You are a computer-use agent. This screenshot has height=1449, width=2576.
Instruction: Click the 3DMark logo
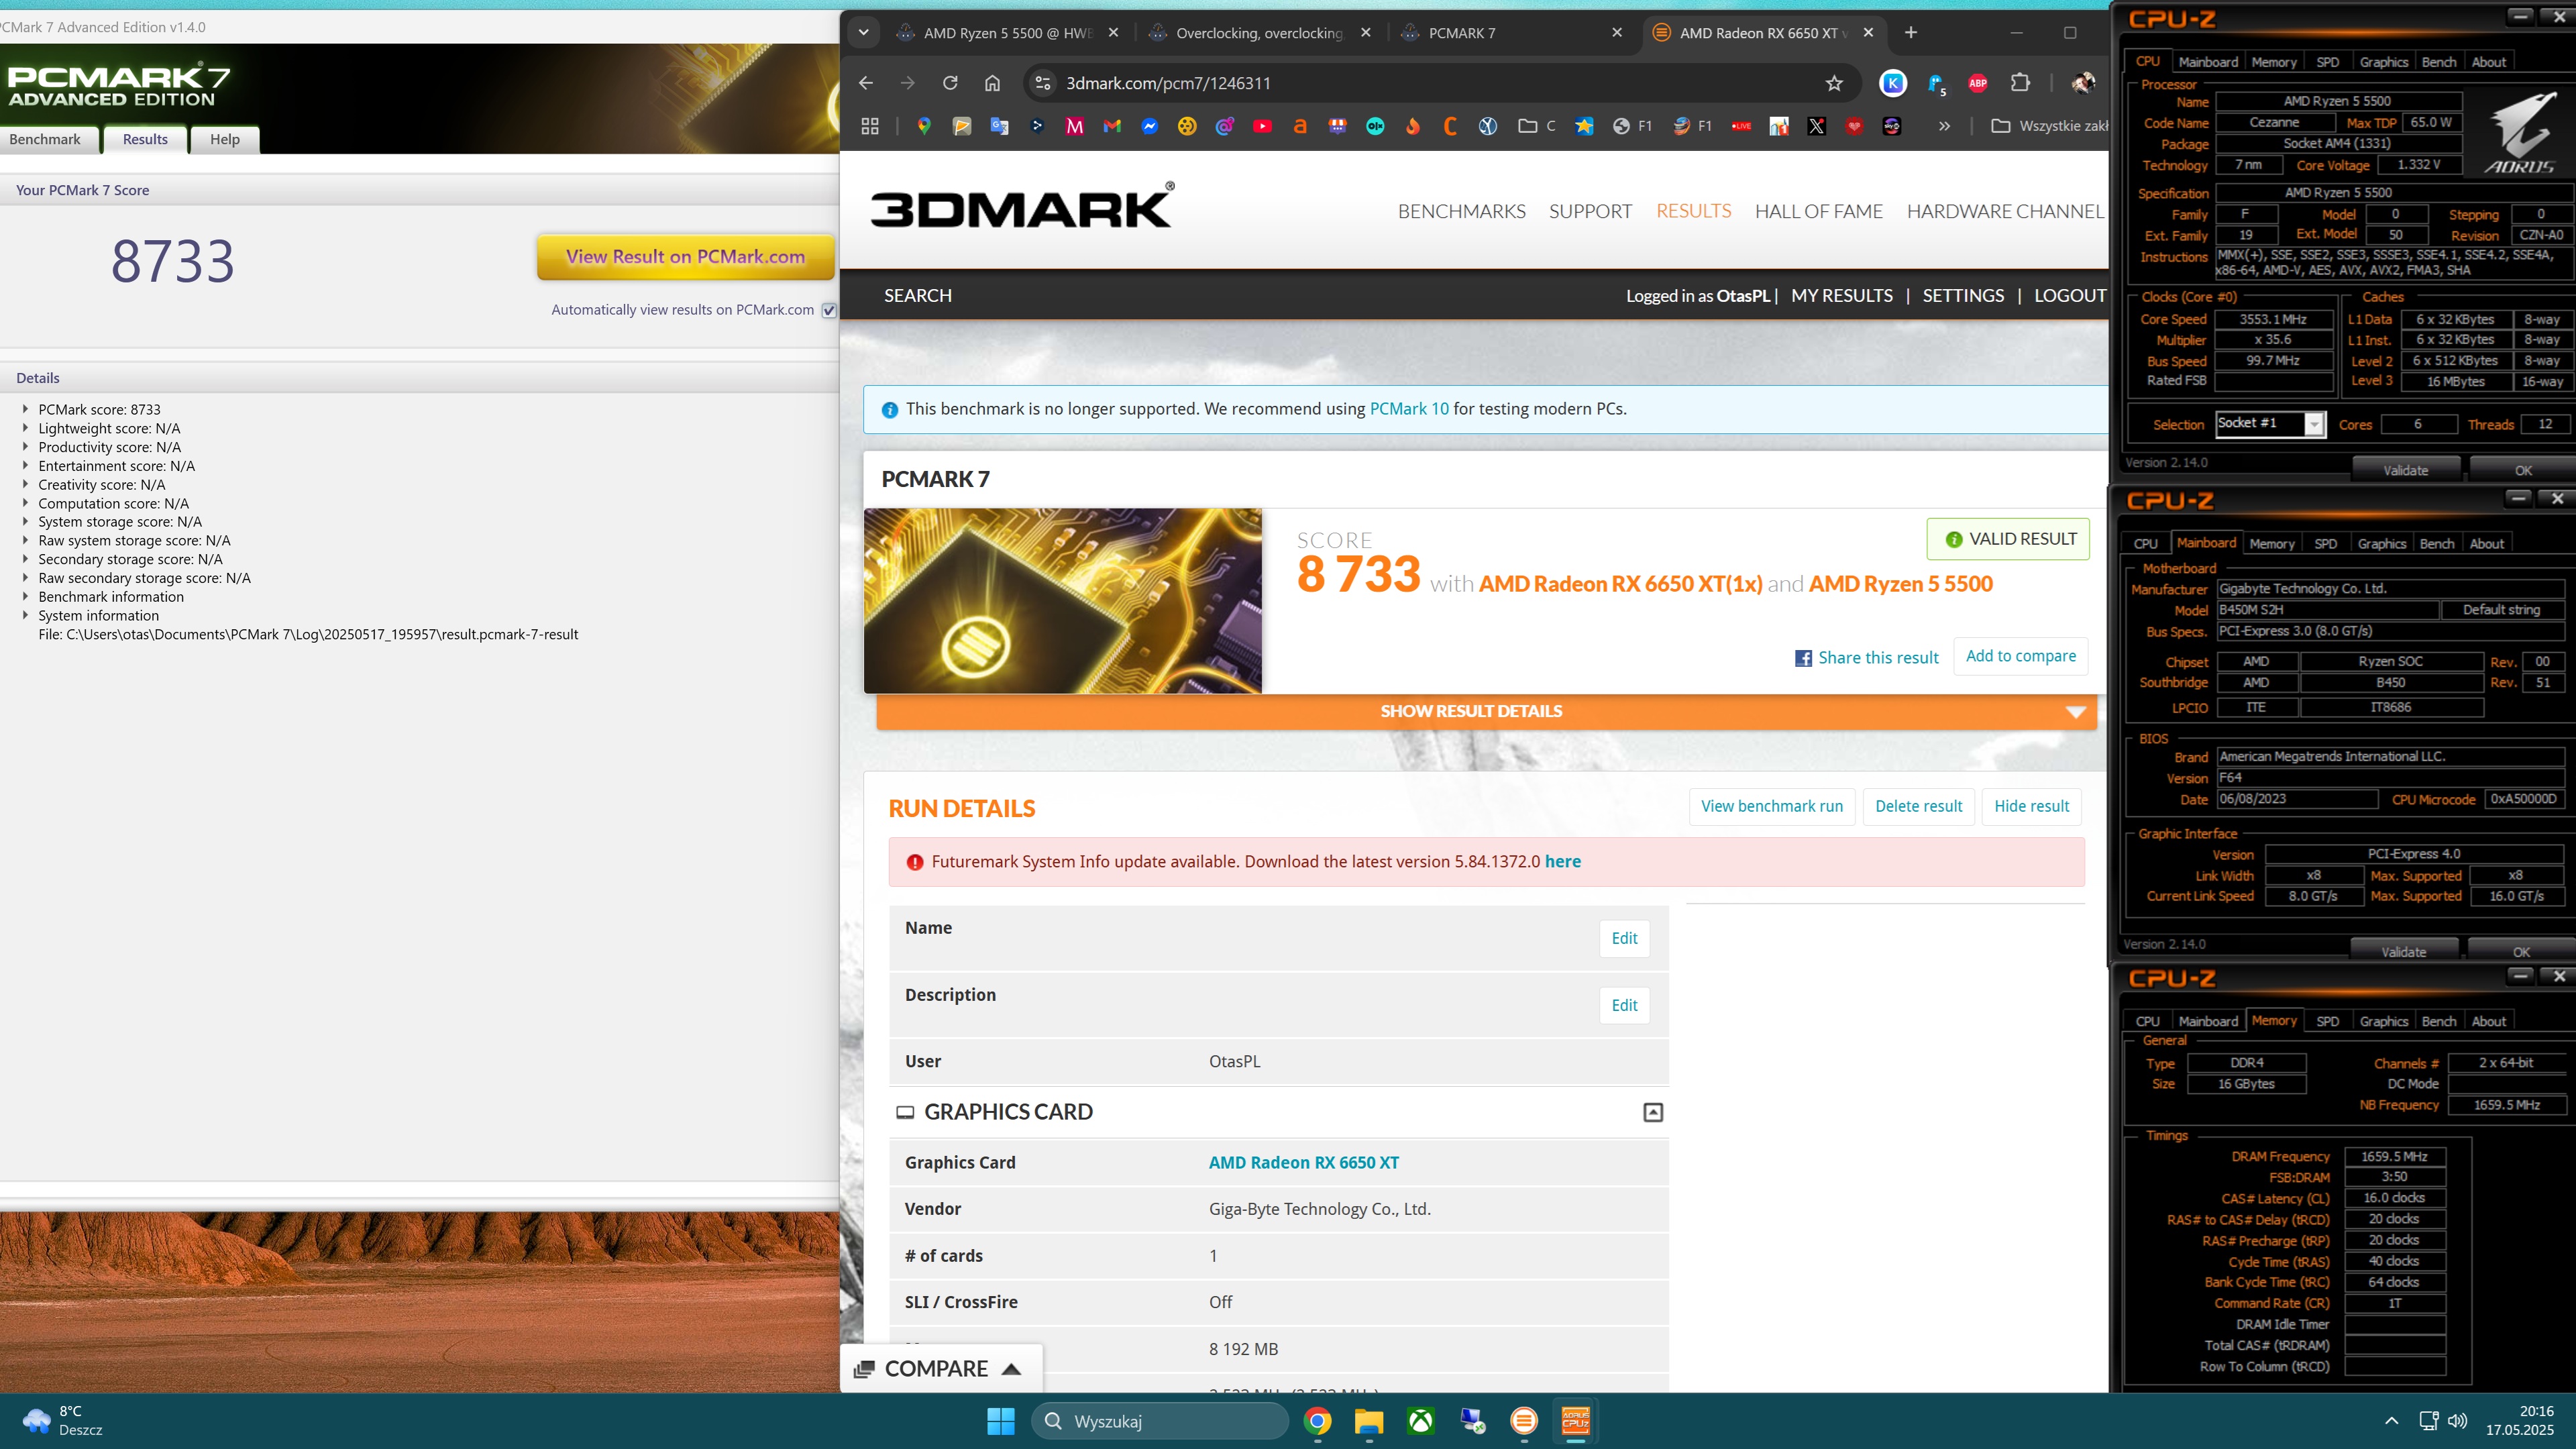click(1022, 206)
